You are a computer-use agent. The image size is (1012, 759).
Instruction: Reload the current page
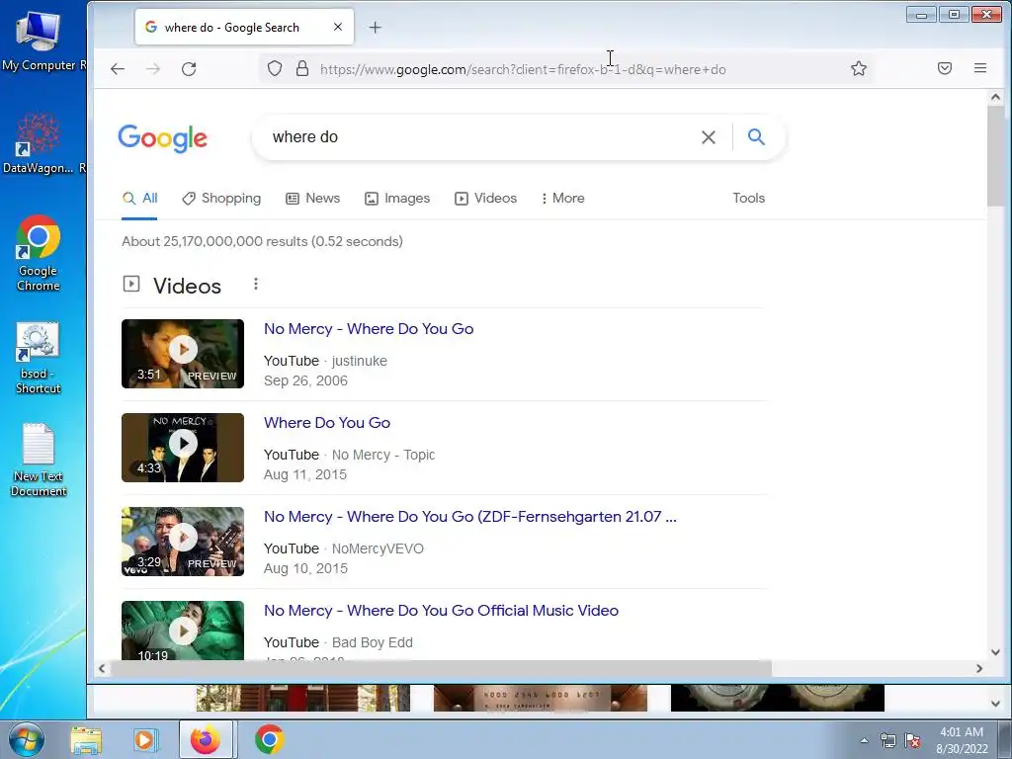point(189,69)
